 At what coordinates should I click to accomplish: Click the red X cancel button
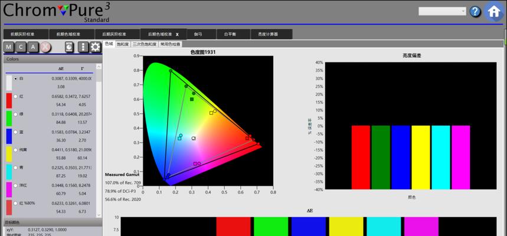coord(45,47)
